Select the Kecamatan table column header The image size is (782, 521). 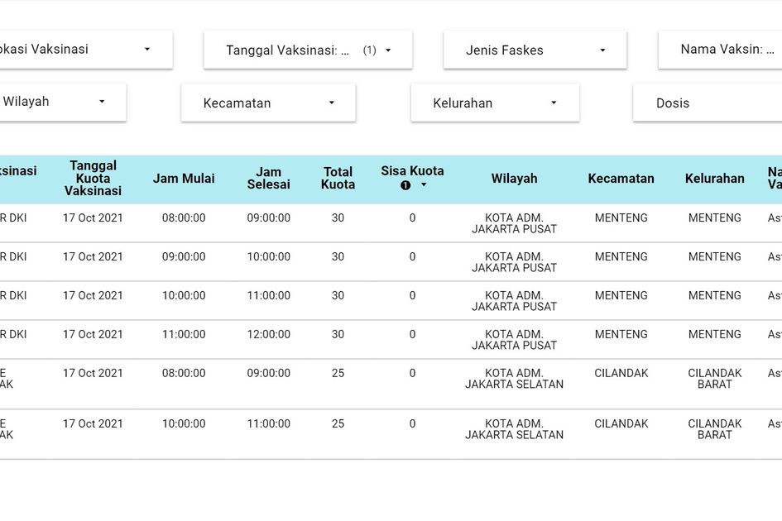click(621, 179)
